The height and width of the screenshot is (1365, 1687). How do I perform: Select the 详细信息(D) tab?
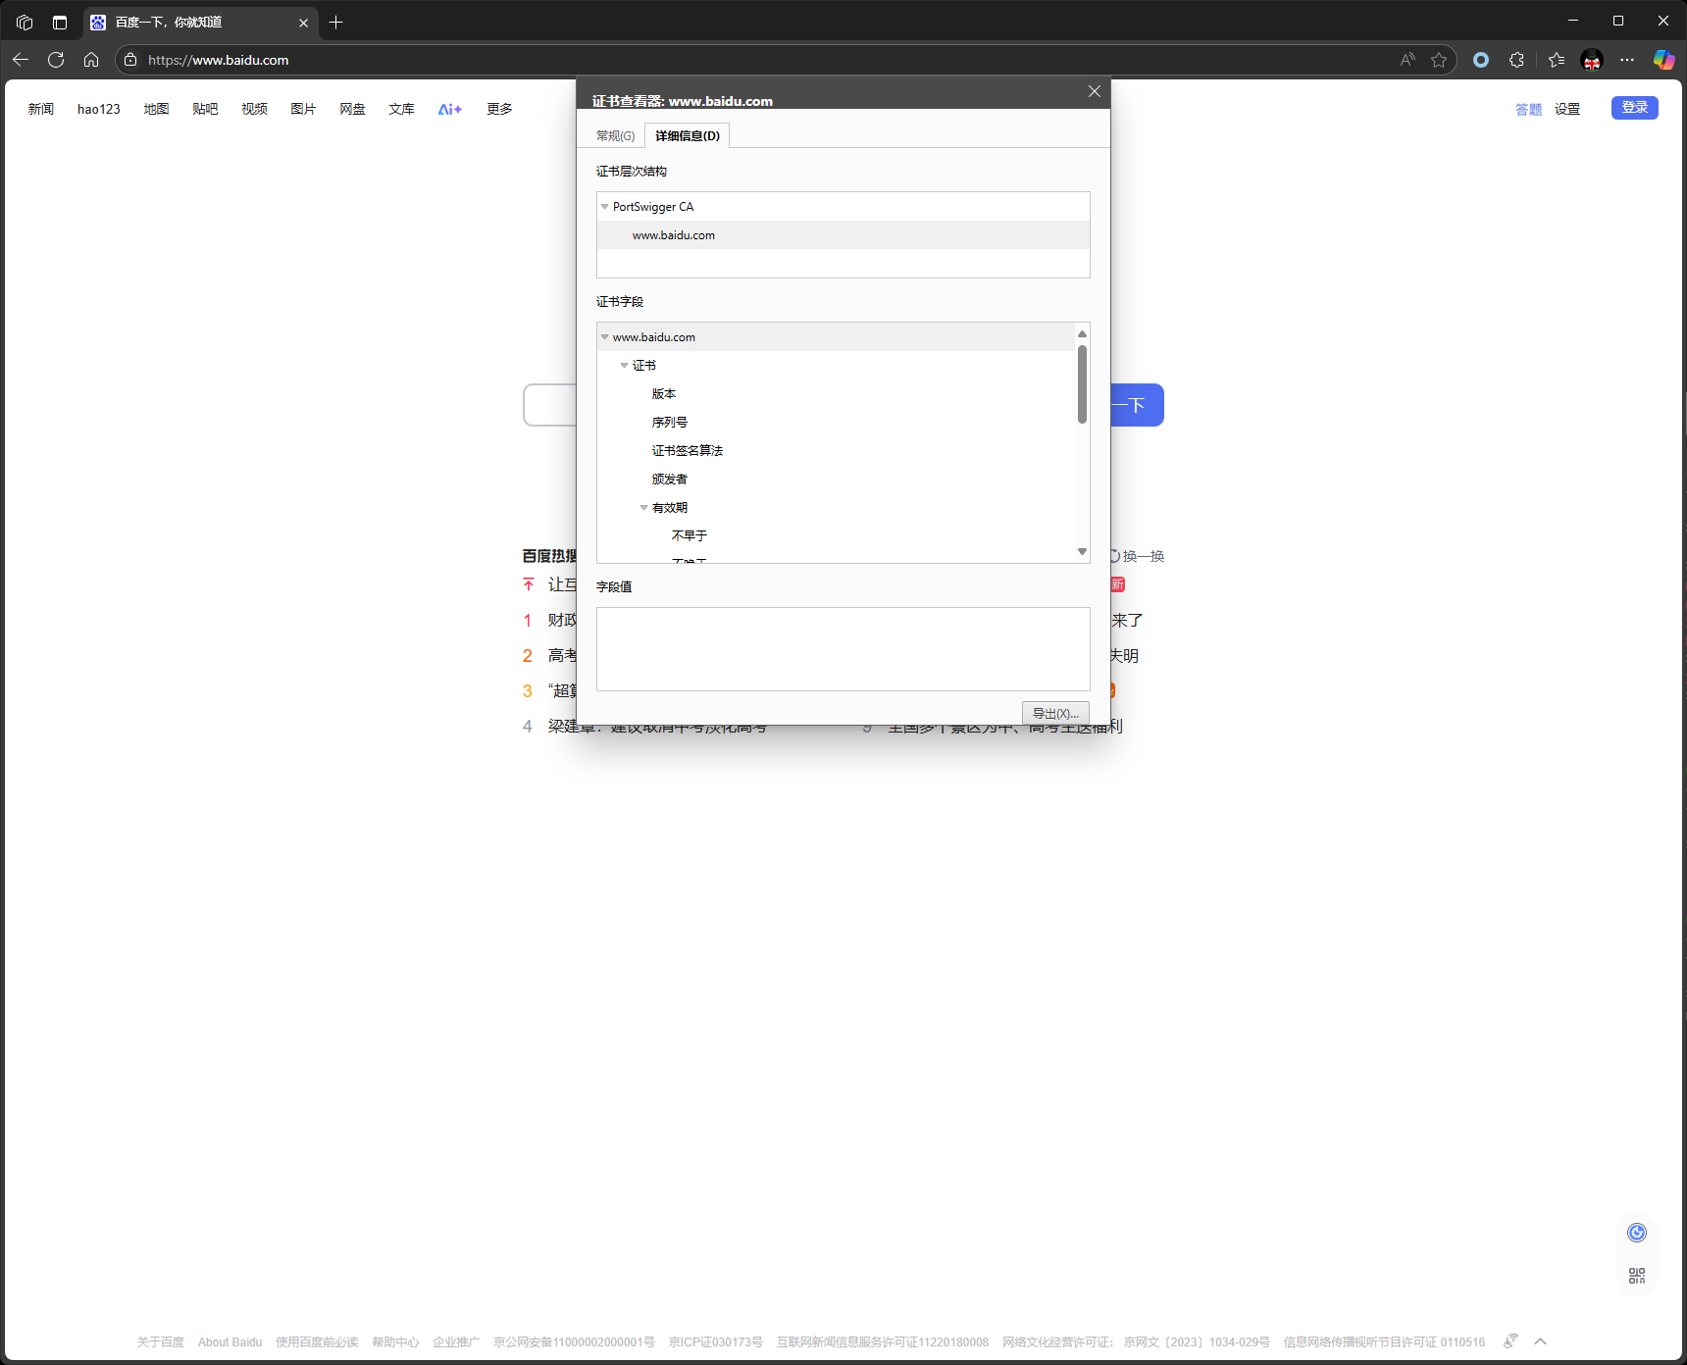click(688, 136)
